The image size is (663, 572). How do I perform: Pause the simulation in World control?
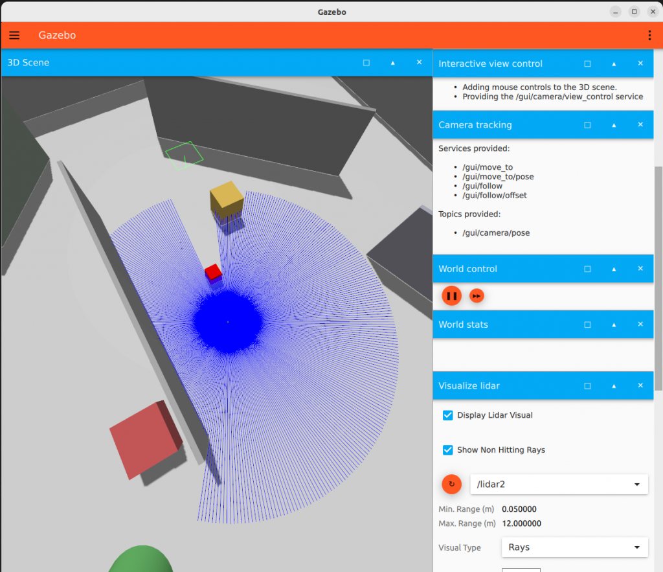[x=452, y=296]
